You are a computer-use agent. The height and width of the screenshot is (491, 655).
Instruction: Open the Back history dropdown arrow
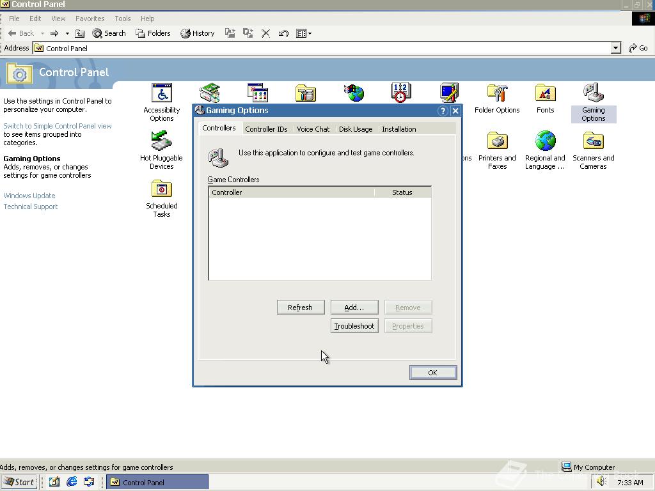42,33
